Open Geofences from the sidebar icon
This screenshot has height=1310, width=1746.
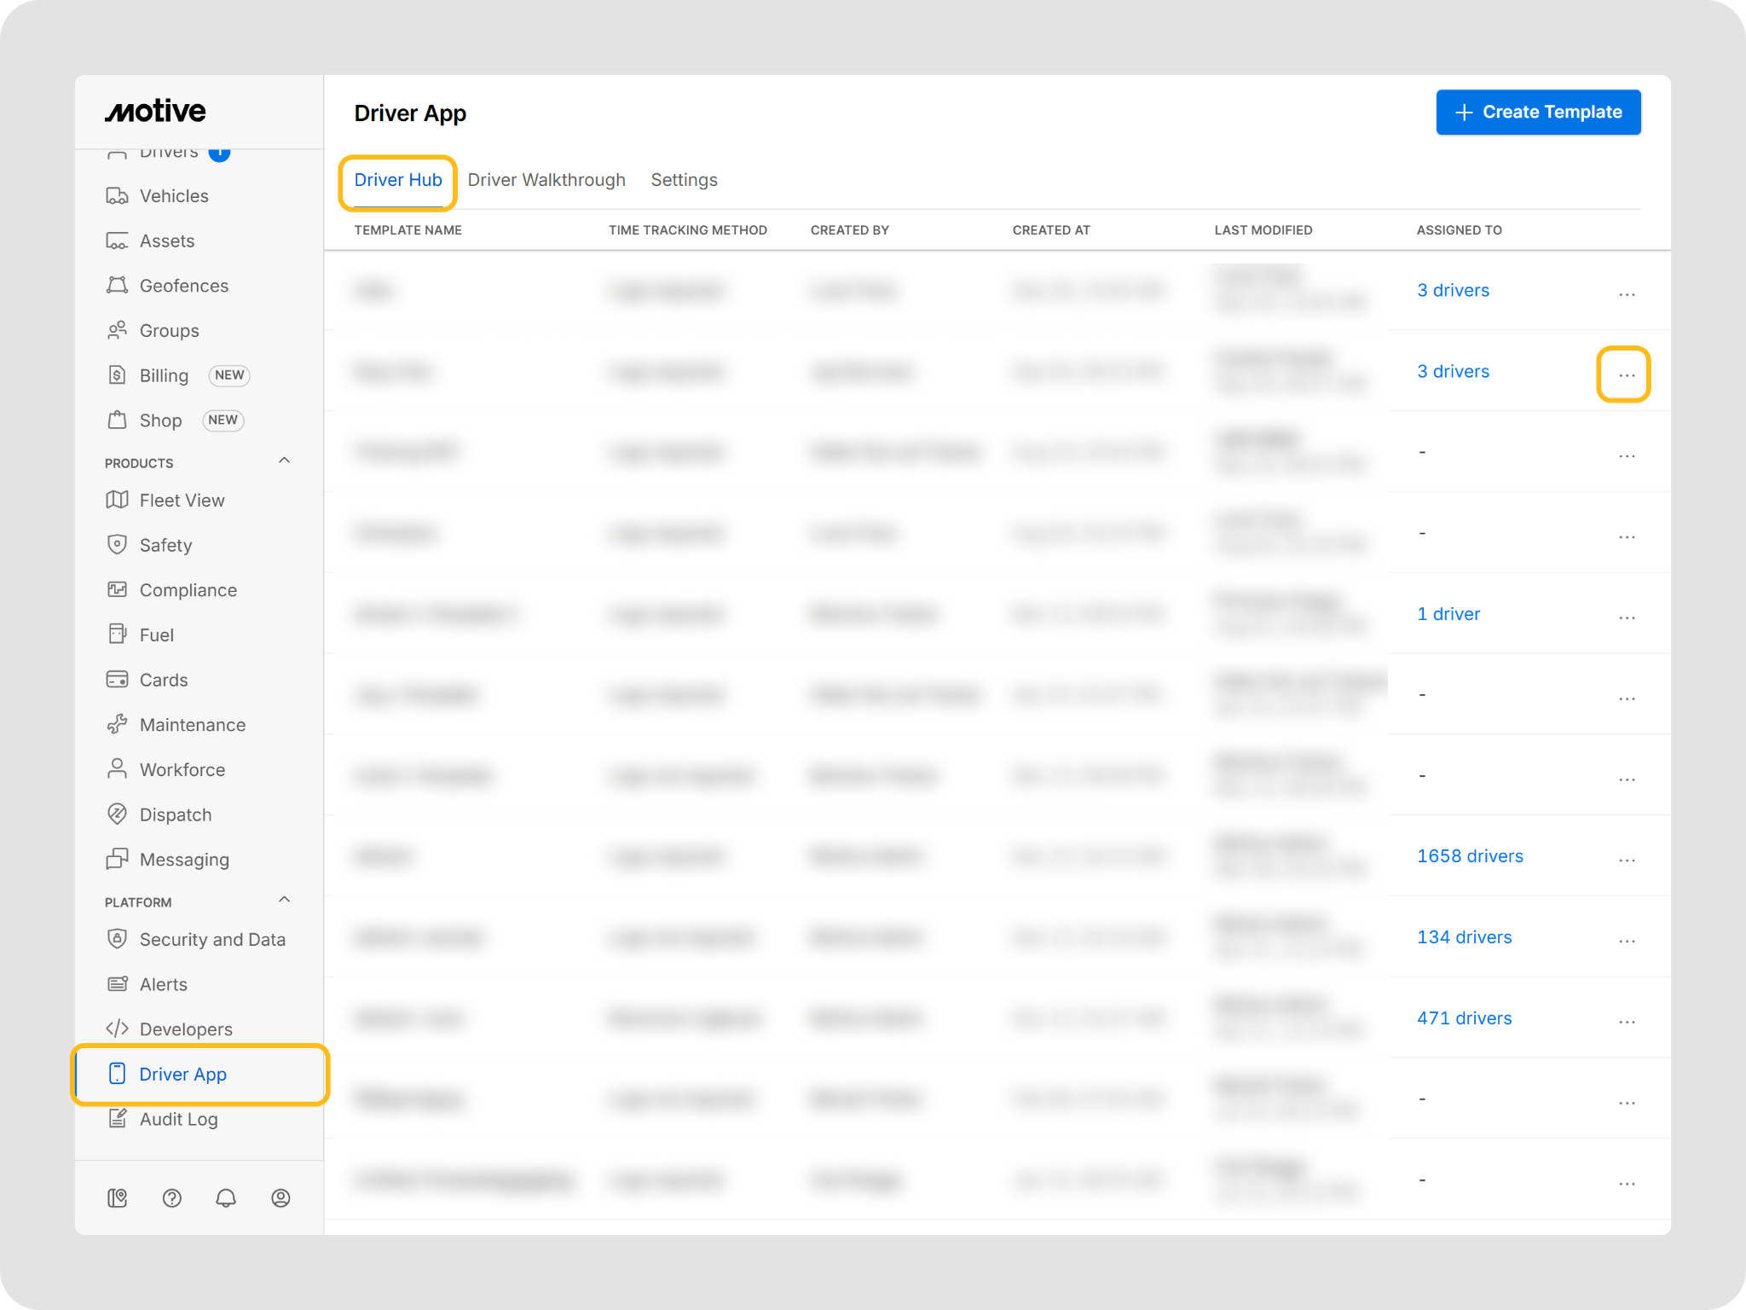point(117,286)
